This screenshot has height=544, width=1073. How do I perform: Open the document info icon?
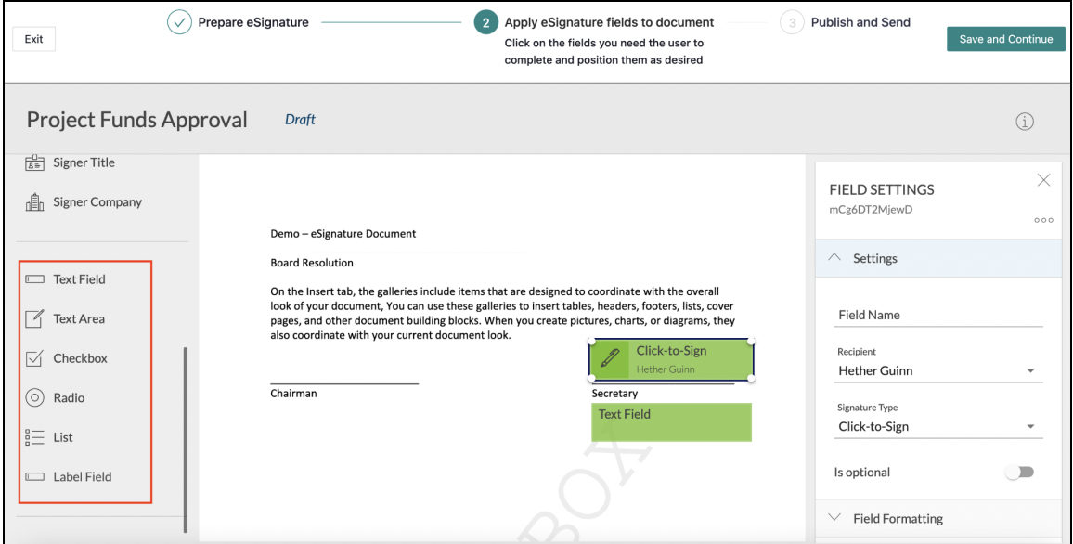click(1025, 122)
